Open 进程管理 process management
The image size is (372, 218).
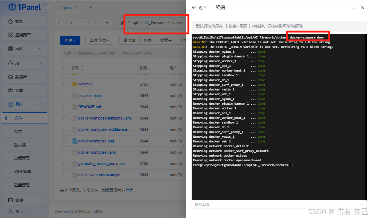click(x=24, y=158)
